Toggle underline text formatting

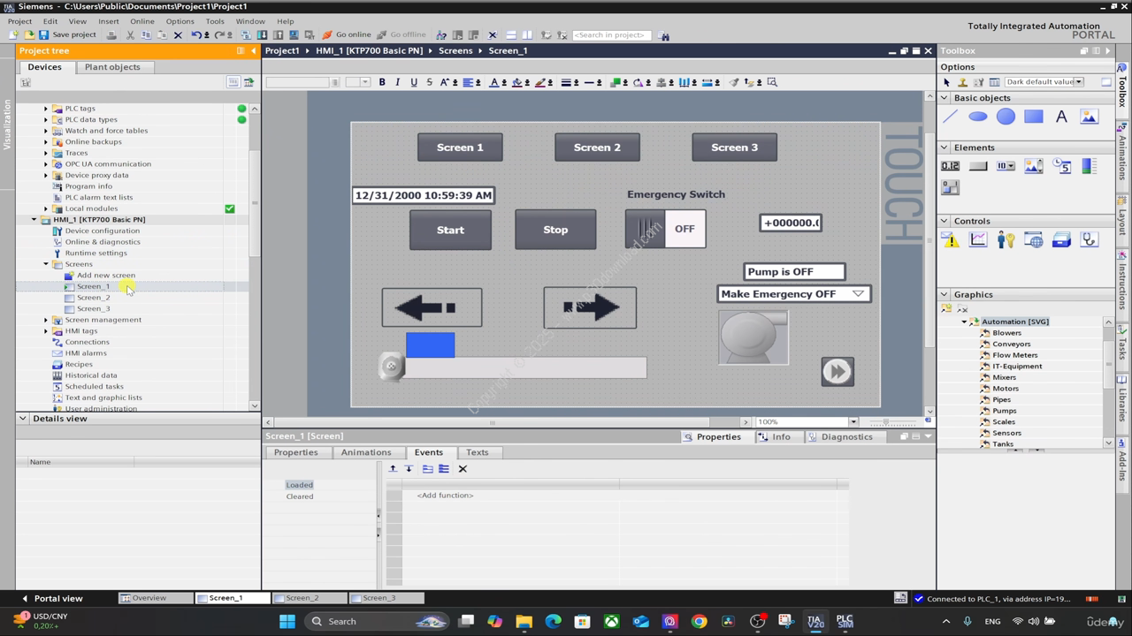[x=413, y=82]
